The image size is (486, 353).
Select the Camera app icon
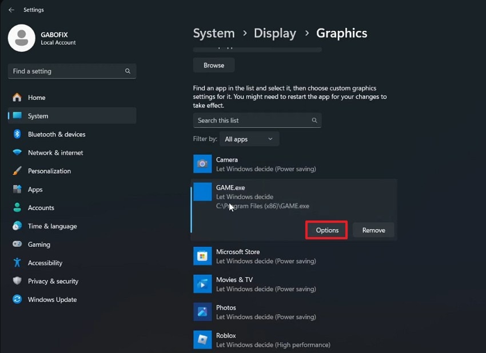pos(202,164)
